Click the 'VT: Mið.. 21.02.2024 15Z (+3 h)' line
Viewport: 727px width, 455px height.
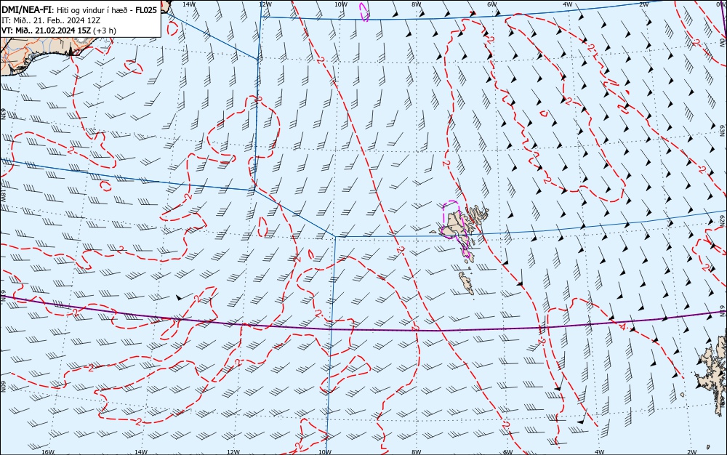pyautogui.click(x=59, y=31)
